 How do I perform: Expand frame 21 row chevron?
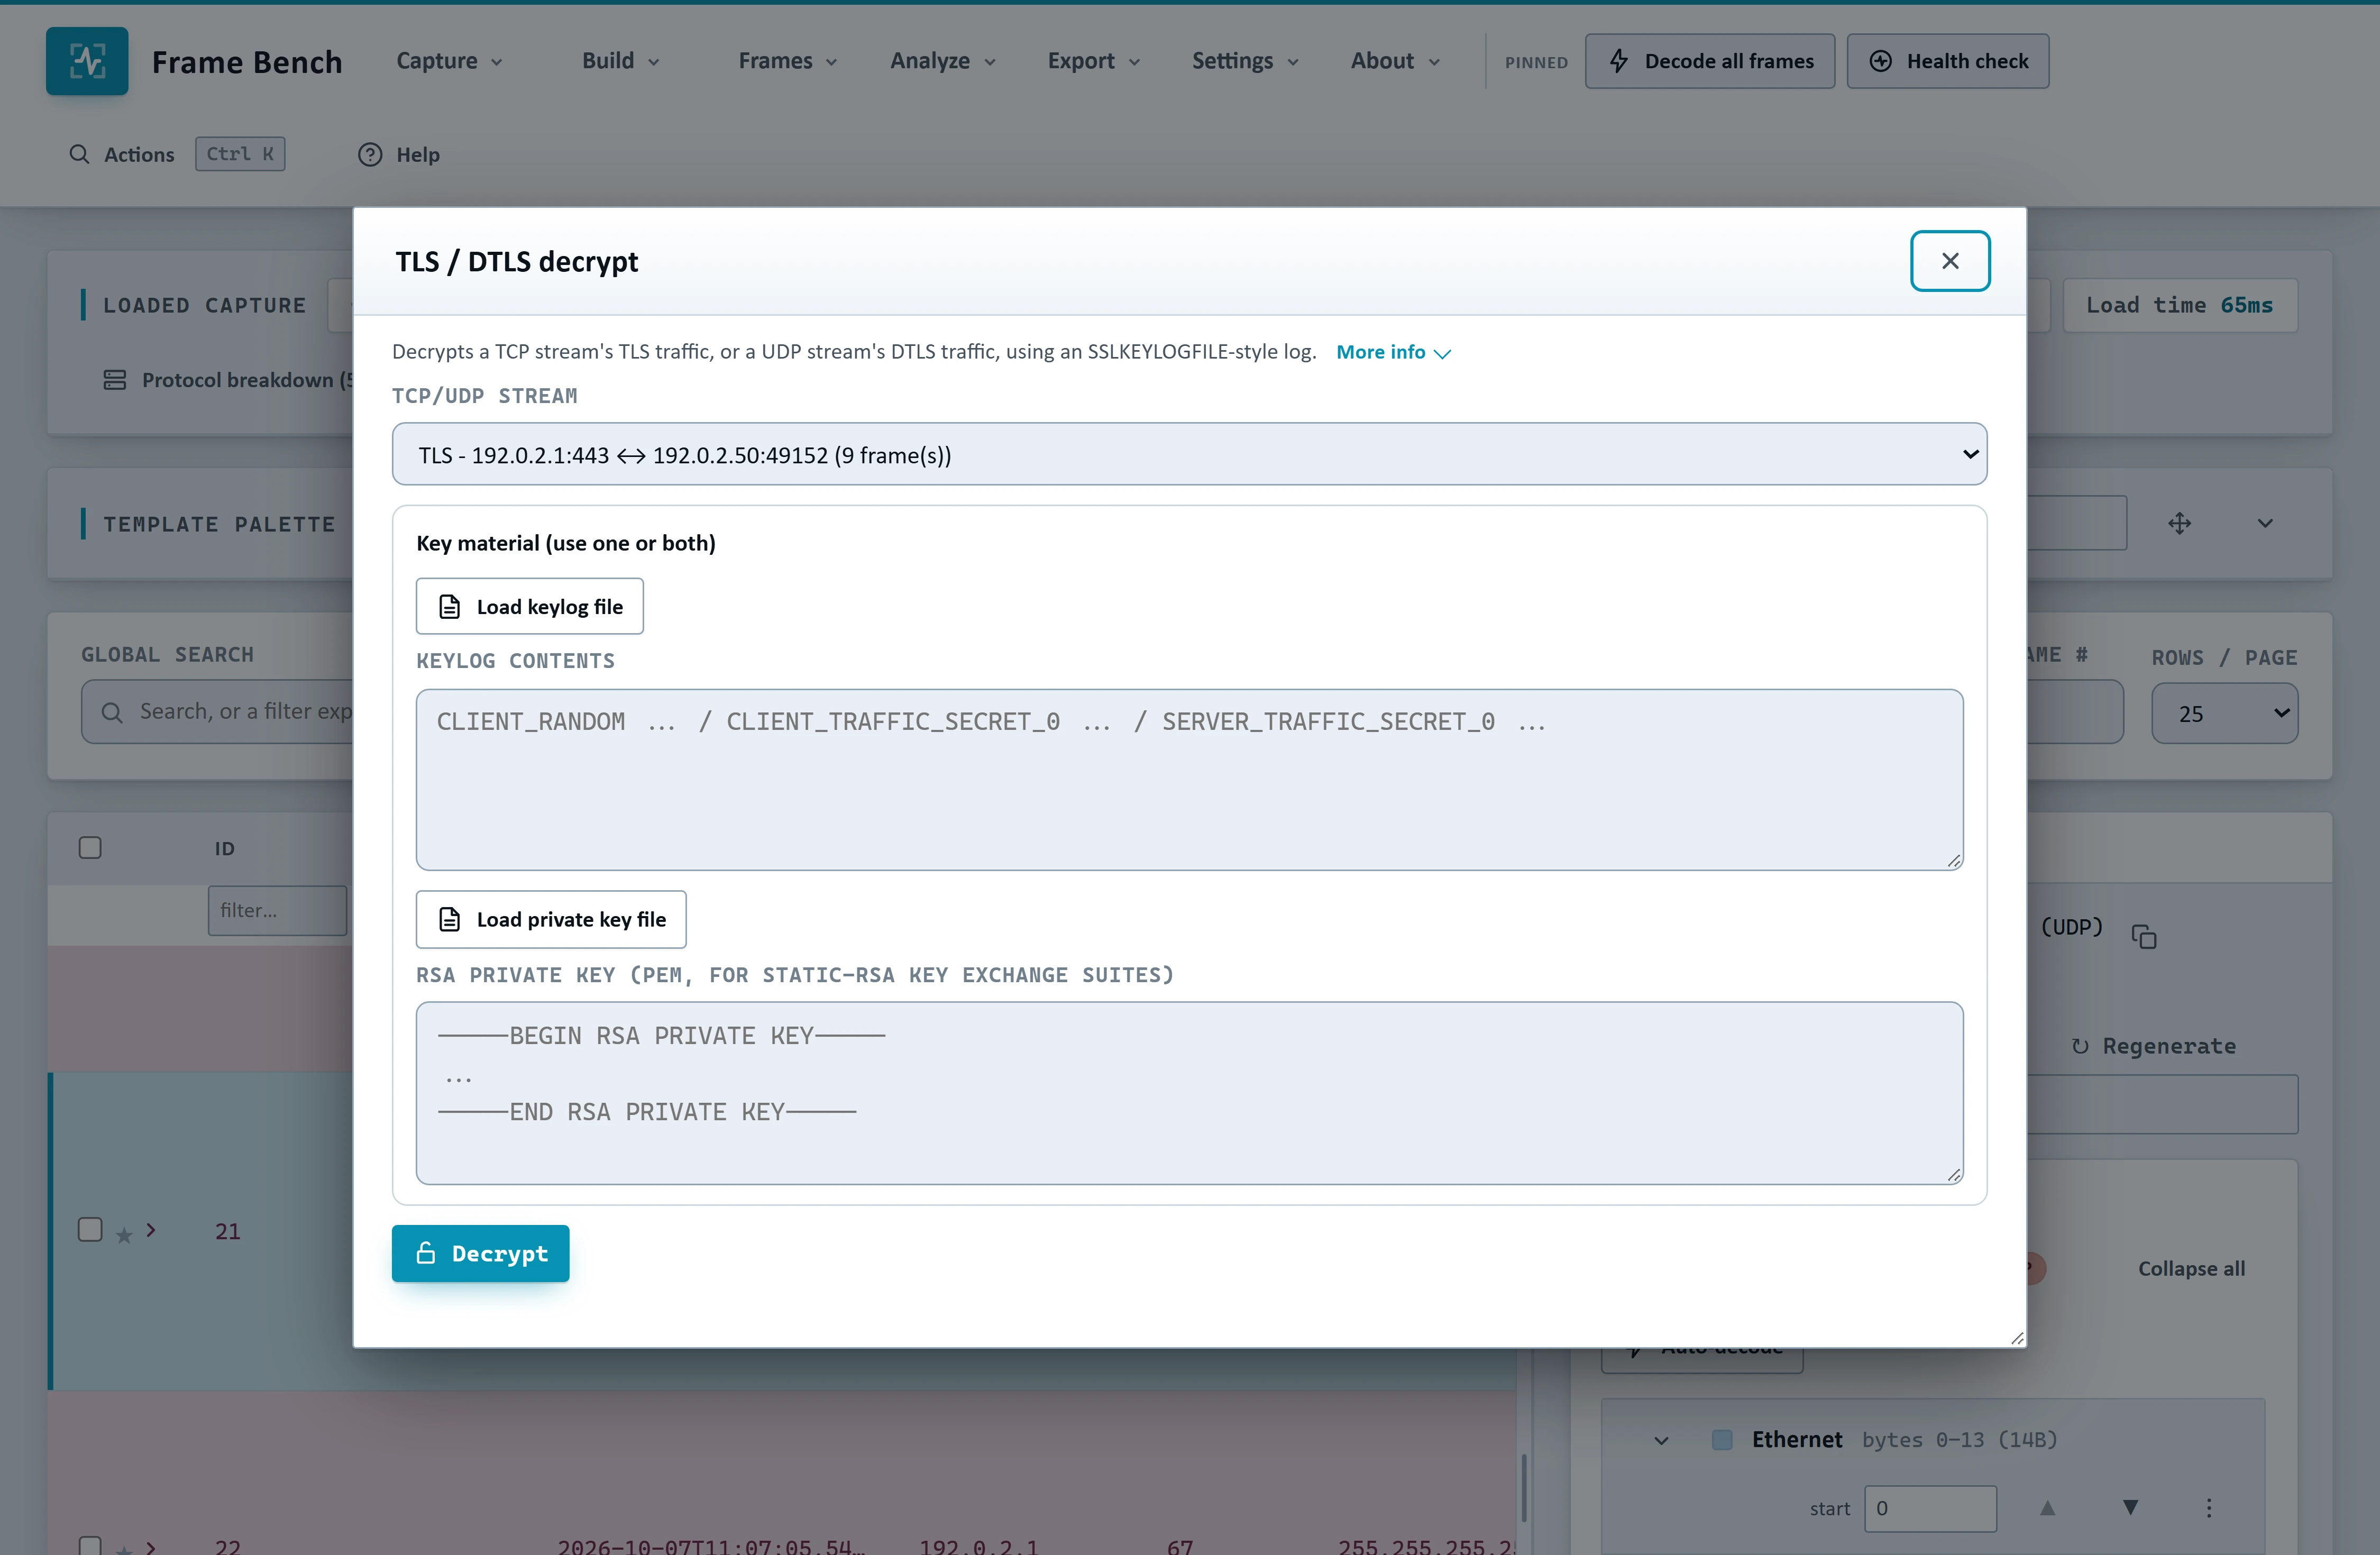[151, 1230]
